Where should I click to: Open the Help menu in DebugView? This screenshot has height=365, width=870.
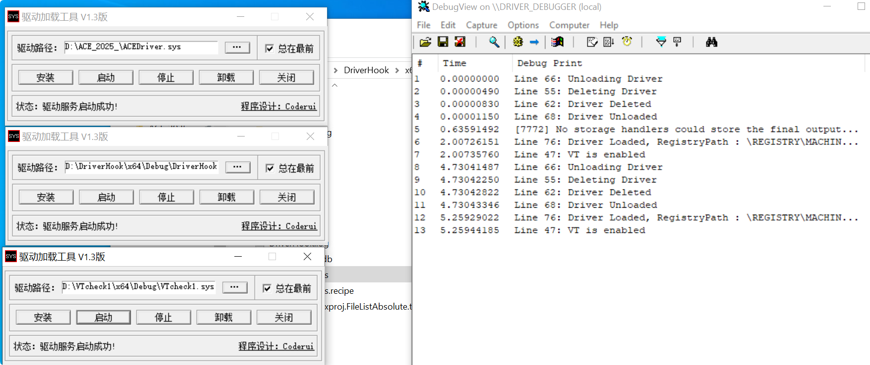[x=609, y=25]
